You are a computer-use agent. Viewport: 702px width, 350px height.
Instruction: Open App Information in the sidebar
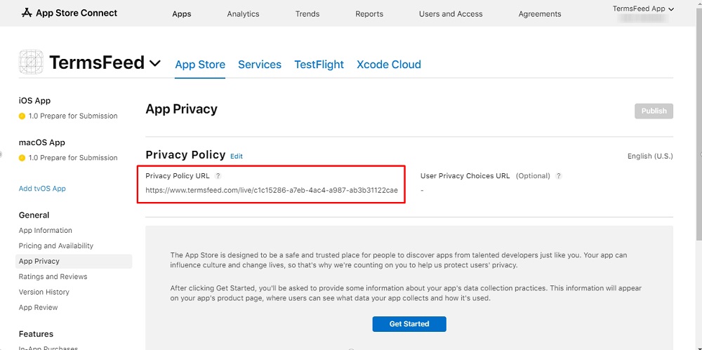[x=45, y=231]
